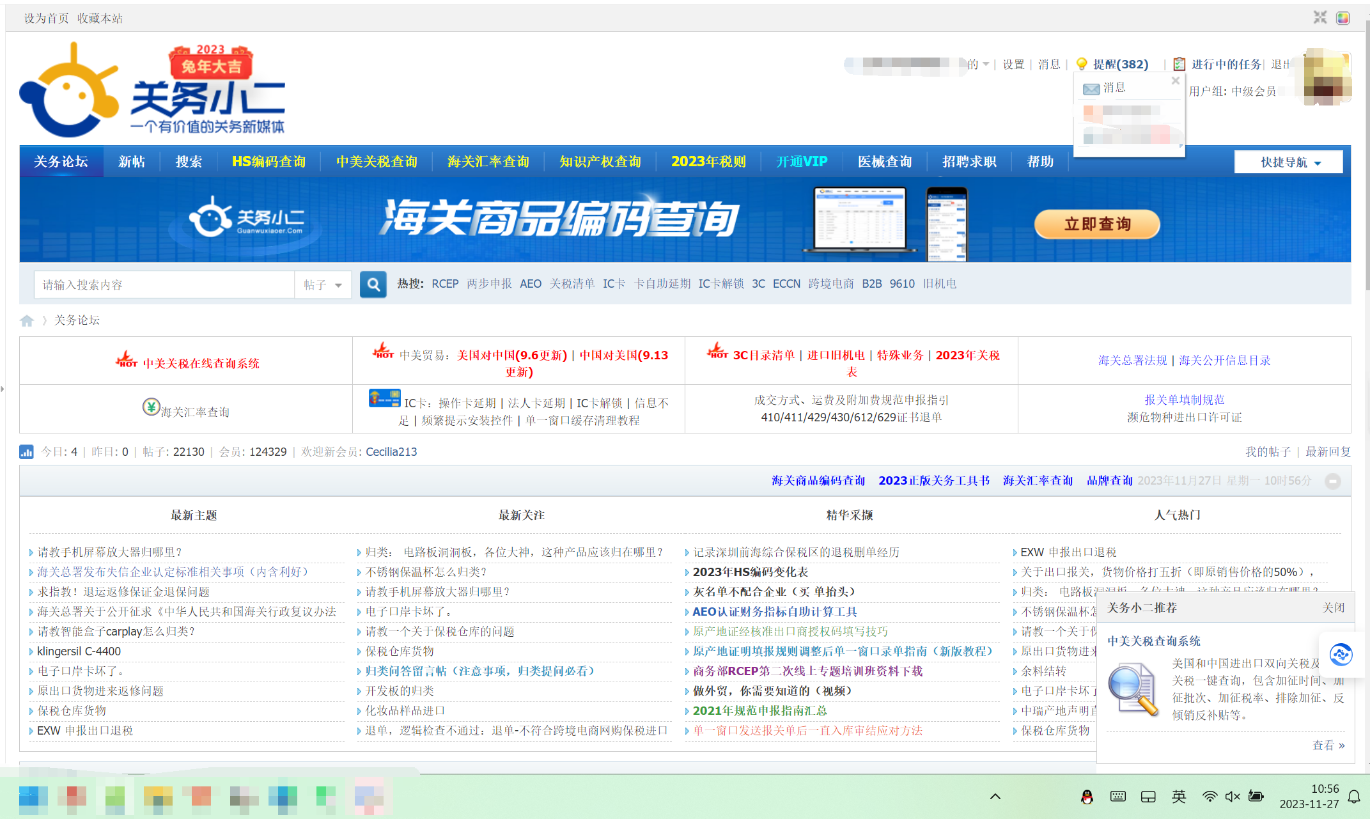Collapse the forum section round minus icon
Screen dimensions: 1370x819
click(1333, 481)
